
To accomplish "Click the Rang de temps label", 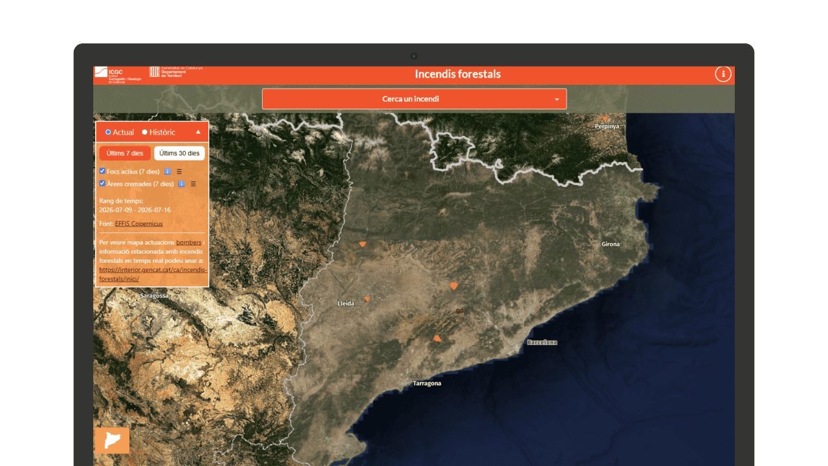I will click(x=122, y=201).
